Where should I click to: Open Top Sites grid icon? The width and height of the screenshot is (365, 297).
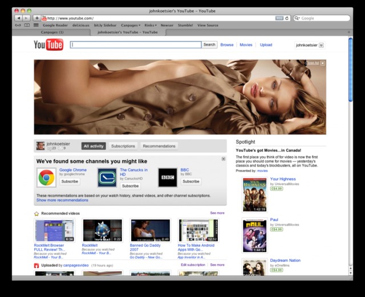tap(36, 25)
